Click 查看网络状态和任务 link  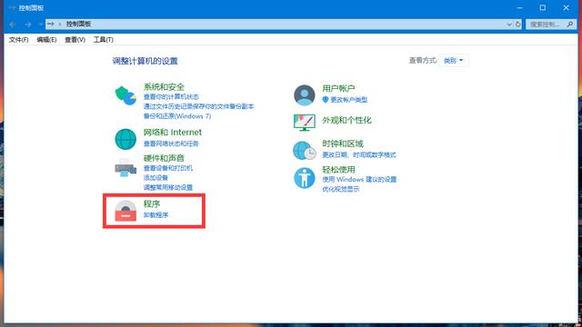click(x=171, y=144)
